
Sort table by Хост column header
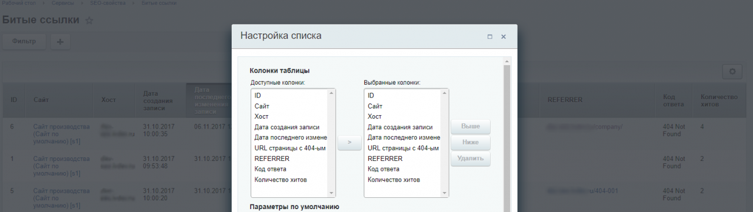pyautogui.click(x=115, y=100)
